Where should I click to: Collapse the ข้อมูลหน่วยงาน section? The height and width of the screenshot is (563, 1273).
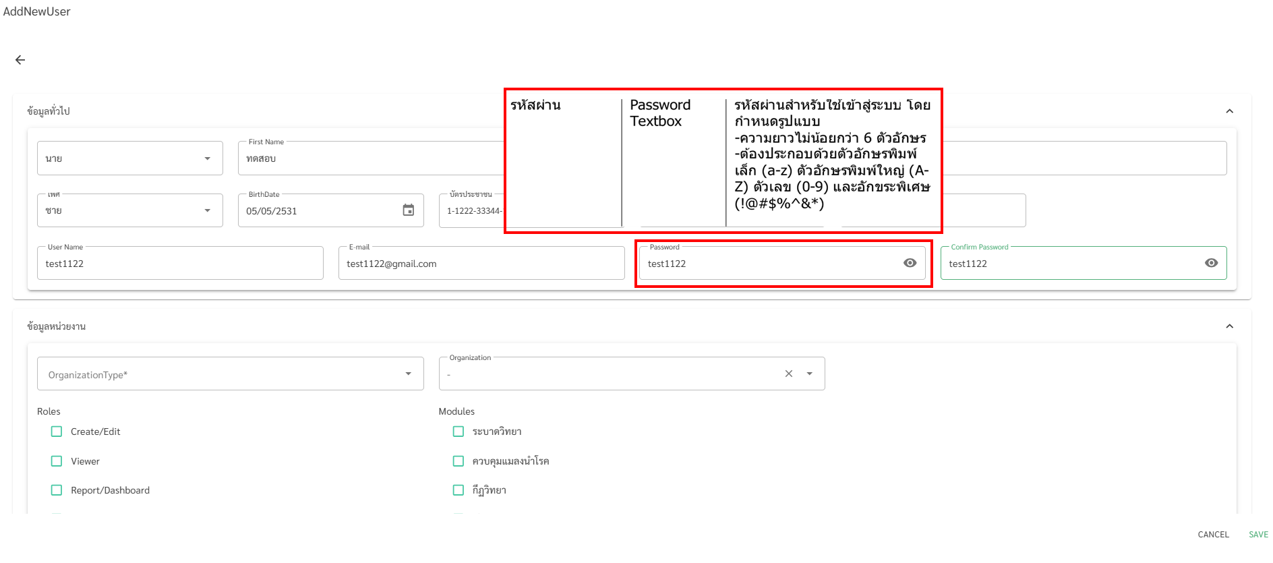click(x=1229, y=326)
